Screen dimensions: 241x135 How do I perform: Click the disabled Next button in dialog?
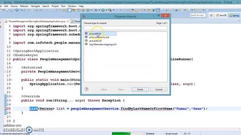121,89
